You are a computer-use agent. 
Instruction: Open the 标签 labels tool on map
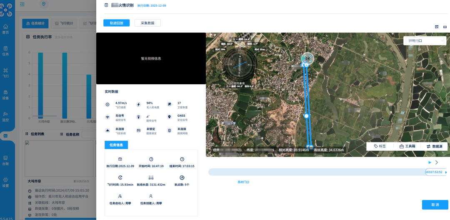pos(380,146)
